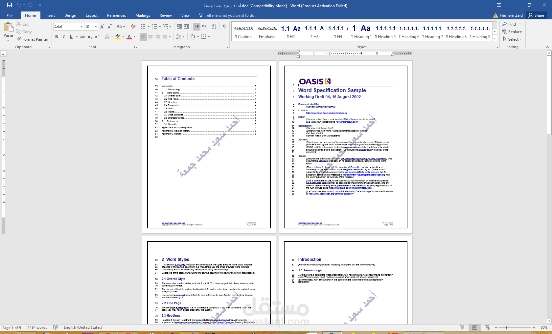This screenshot has height=334, width=552.
Task: Expand the Styles gallery with the More arrow
Action: point(495,38)
